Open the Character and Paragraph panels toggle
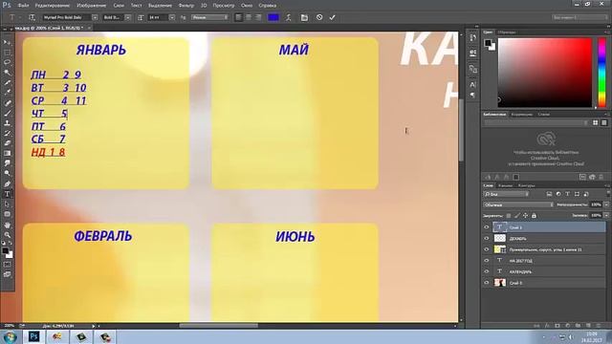Image resolution: width=612 pixels, height=344 pixels. pos(304,17)
